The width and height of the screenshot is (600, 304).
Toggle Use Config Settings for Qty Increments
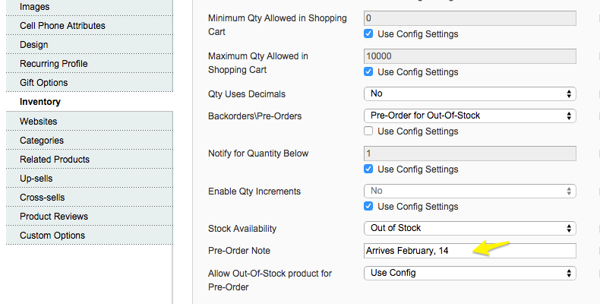368,207
